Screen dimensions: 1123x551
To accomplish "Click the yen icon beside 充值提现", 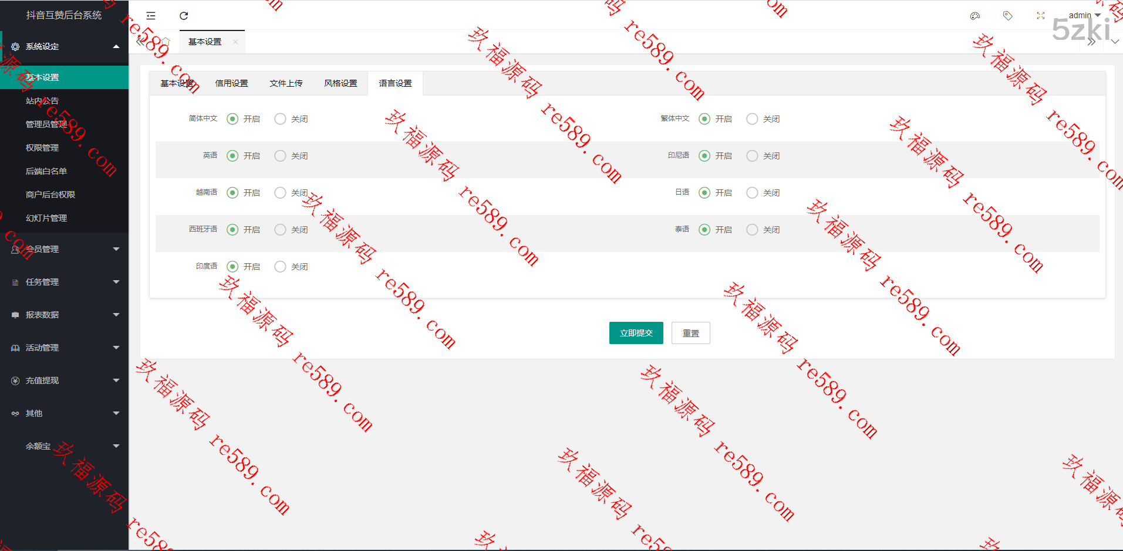I will click(x=15, y=380).
